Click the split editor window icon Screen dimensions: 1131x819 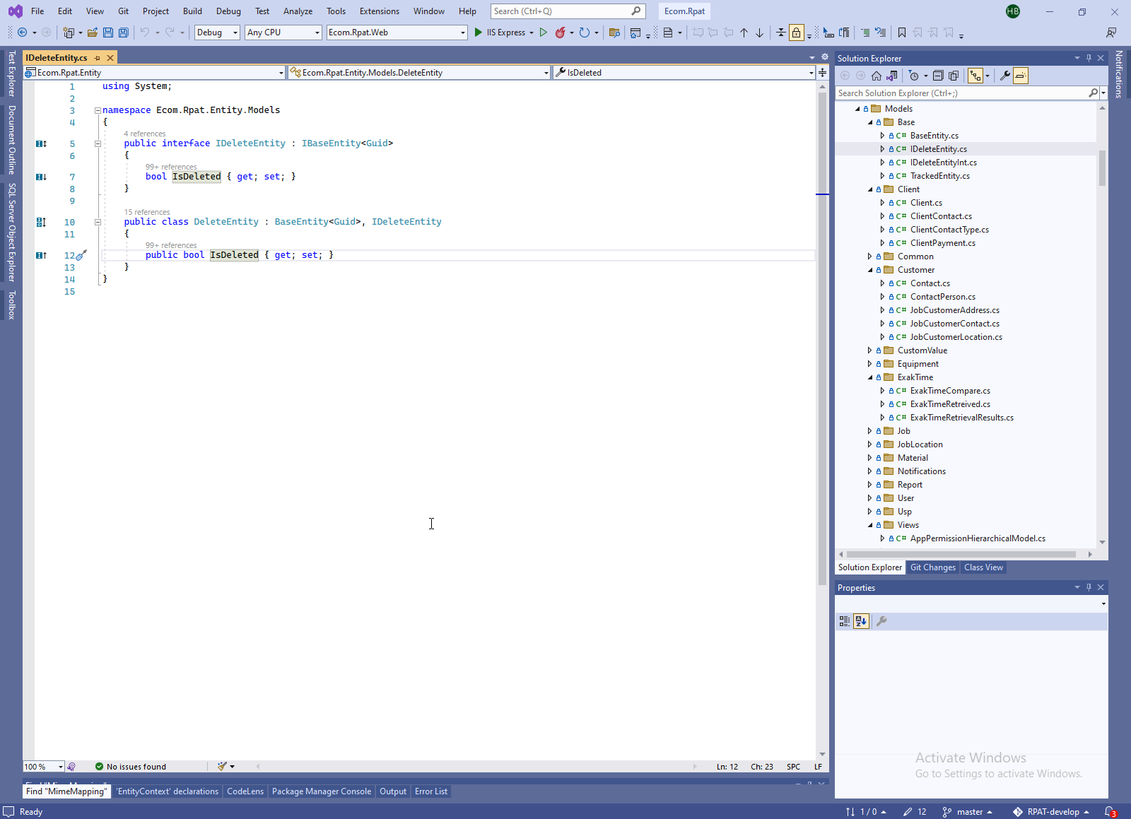click(823, 72)
